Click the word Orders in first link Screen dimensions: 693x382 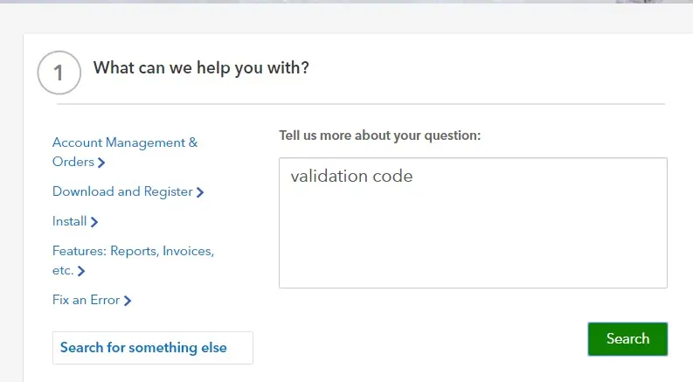pos(73,162)
